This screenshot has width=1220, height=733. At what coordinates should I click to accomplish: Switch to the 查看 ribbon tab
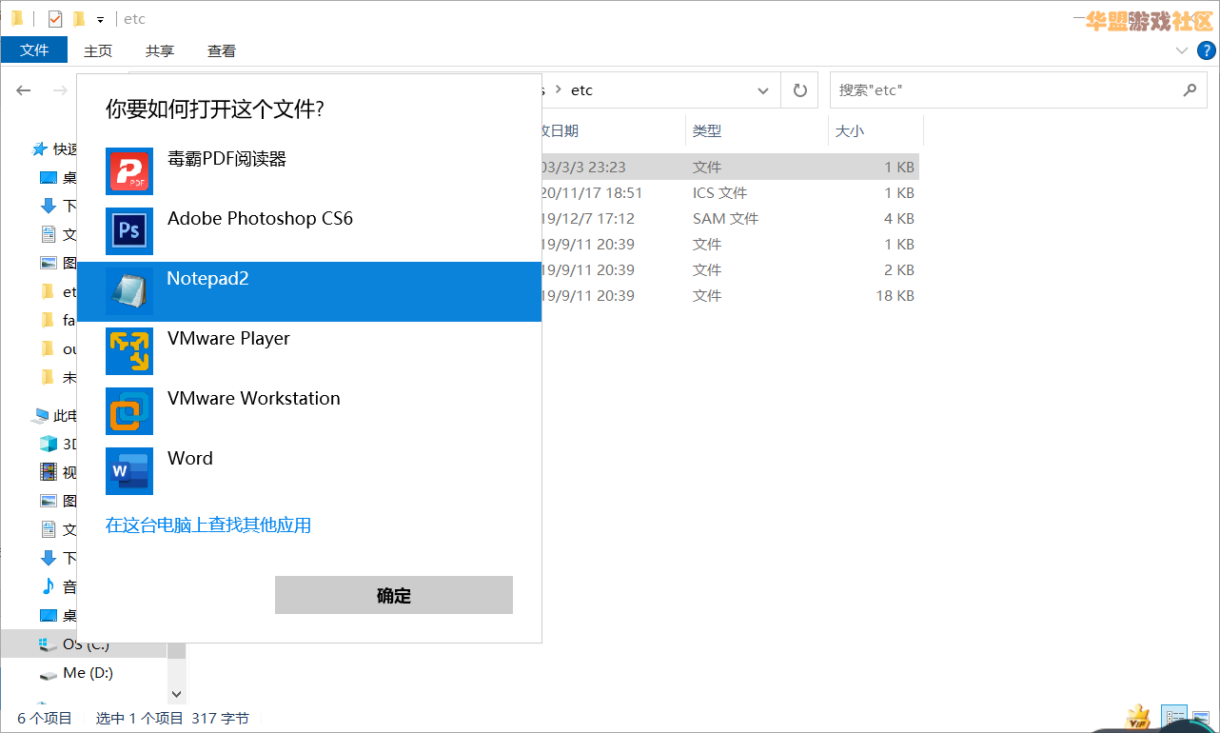(x=222, y=50)
